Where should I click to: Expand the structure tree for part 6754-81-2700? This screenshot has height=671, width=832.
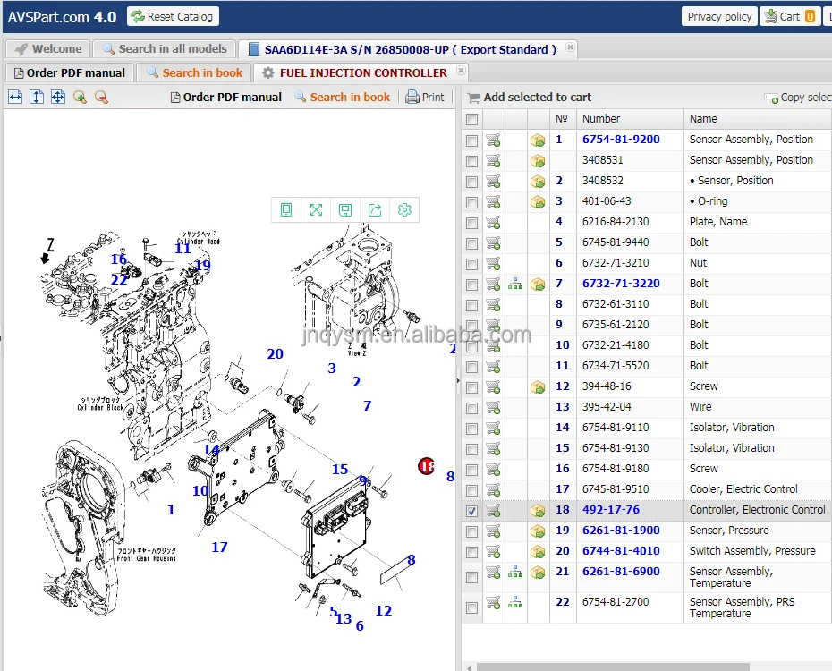(515, 603)
